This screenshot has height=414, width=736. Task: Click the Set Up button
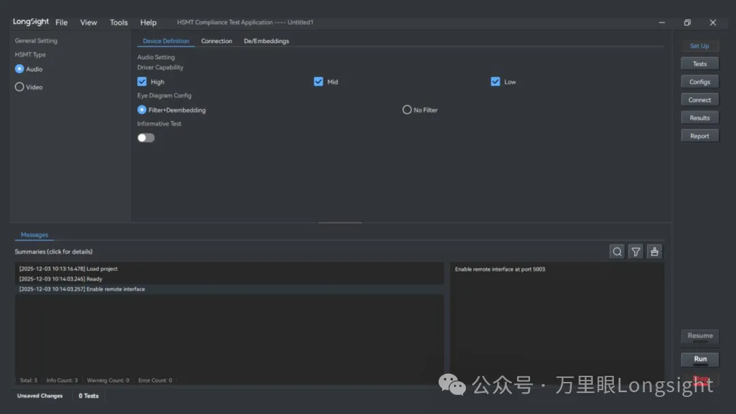(x=699, y=46)
